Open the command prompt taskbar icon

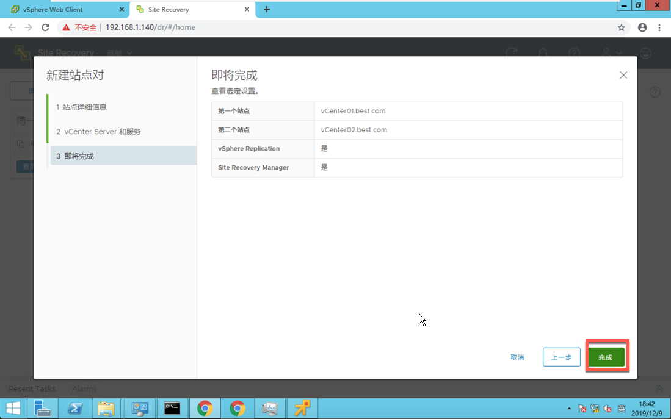point(172,408)
